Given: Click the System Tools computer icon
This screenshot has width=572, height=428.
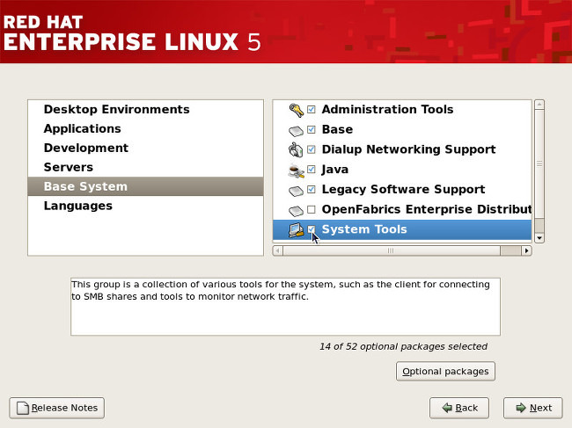Looking at the screenshot, I should (x=296, y=230).
